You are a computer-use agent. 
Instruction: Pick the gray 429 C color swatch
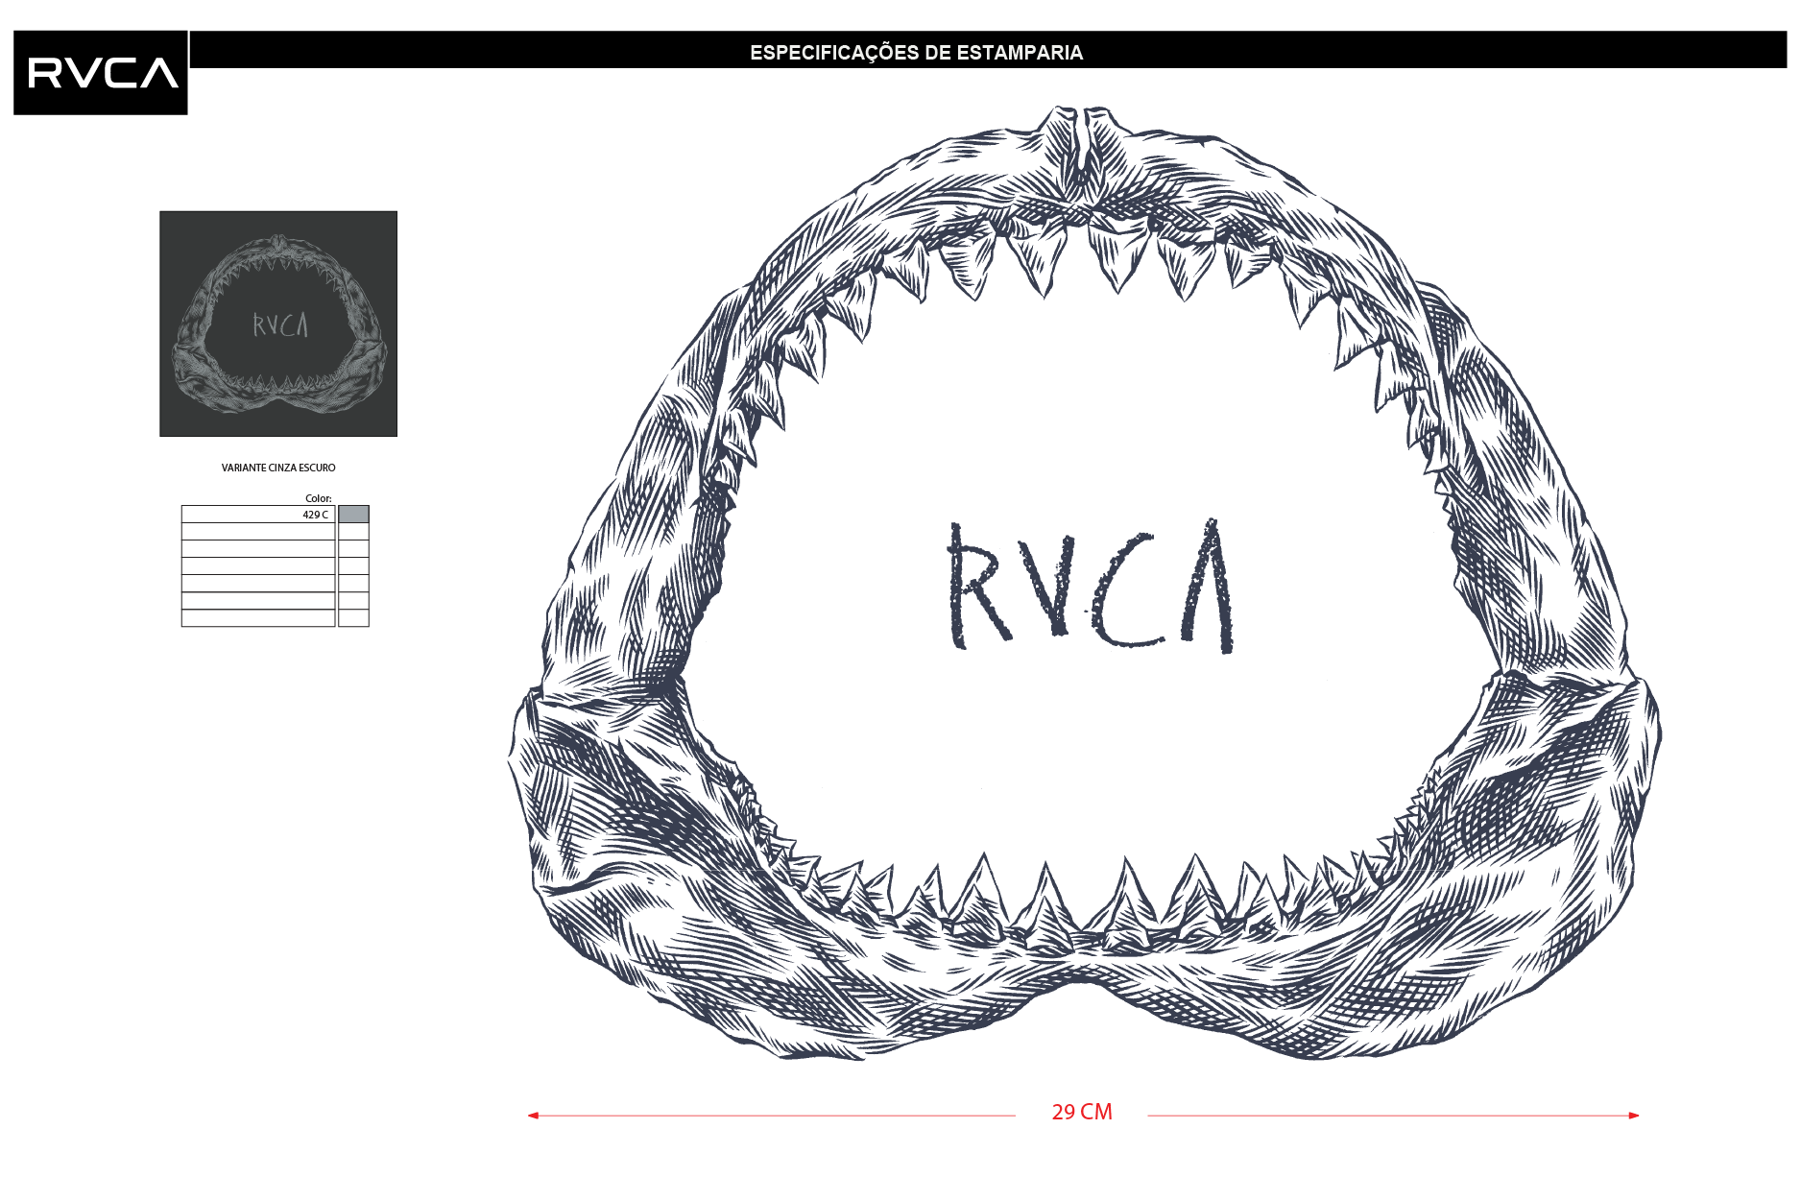[353, 515]
